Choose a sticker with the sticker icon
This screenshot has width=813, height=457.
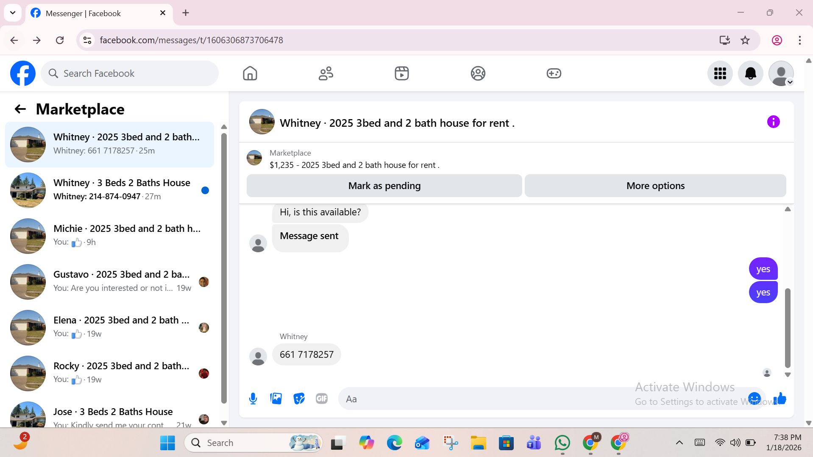299,398
